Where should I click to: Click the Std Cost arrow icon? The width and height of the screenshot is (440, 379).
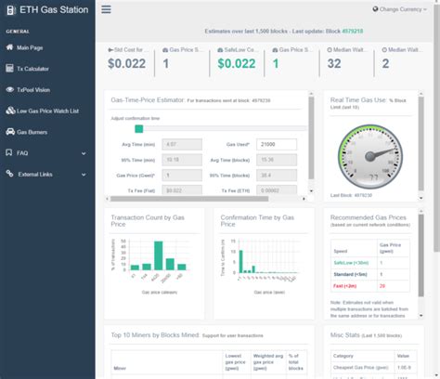pyautogui.click(x=110, y=49)
